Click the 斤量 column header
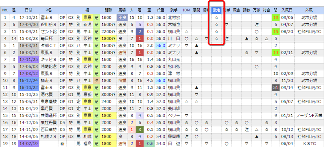 tap(160, 10)
